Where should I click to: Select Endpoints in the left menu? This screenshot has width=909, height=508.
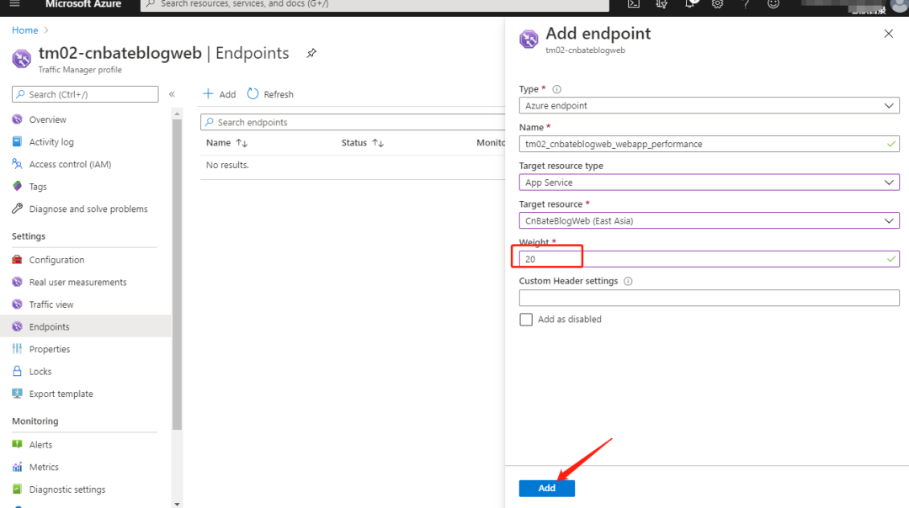[x=86, y=326]
